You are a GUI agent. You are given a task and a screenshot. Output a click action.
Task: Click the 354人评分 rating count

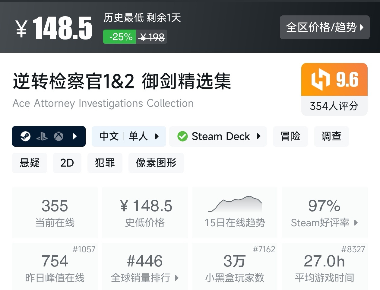[x=334, y=106]
